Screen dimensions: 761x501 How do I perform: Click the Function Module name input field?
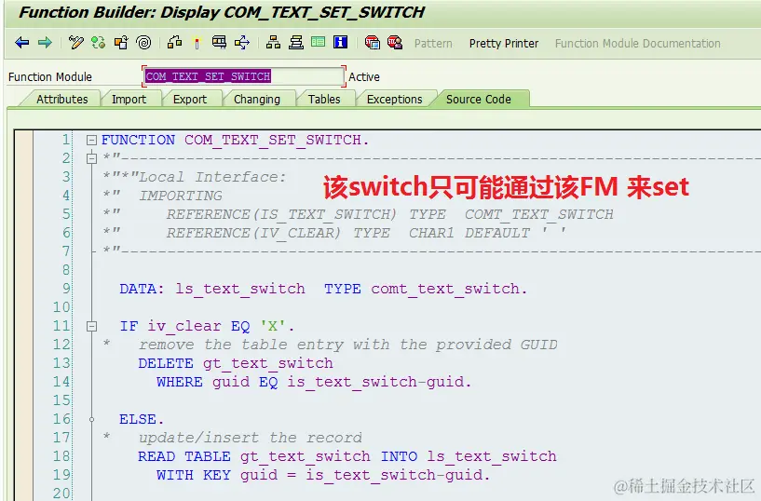(244, 76)
